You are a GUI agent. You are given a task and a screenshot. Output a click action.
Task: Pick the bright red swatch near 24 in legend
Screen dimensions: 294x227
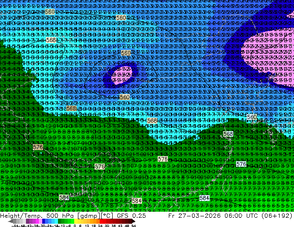pos(101,221)
